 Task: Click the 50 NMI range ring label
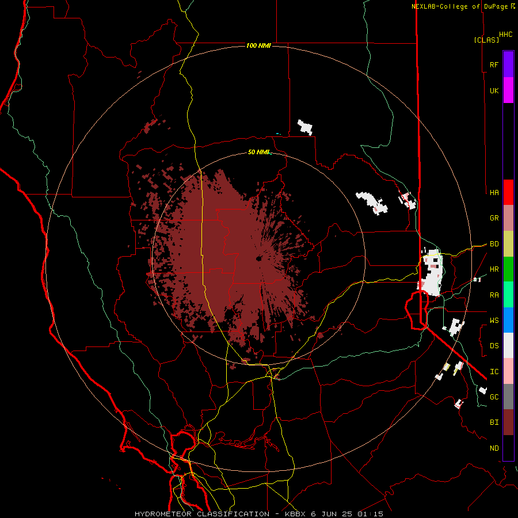(258, 152)
